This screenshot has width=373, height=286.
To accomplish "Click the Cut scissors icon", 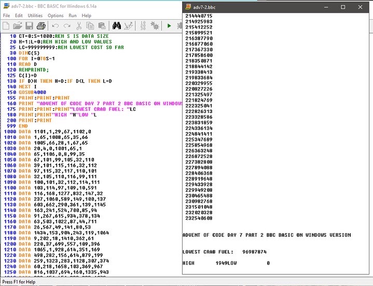I will coord(78,25).
